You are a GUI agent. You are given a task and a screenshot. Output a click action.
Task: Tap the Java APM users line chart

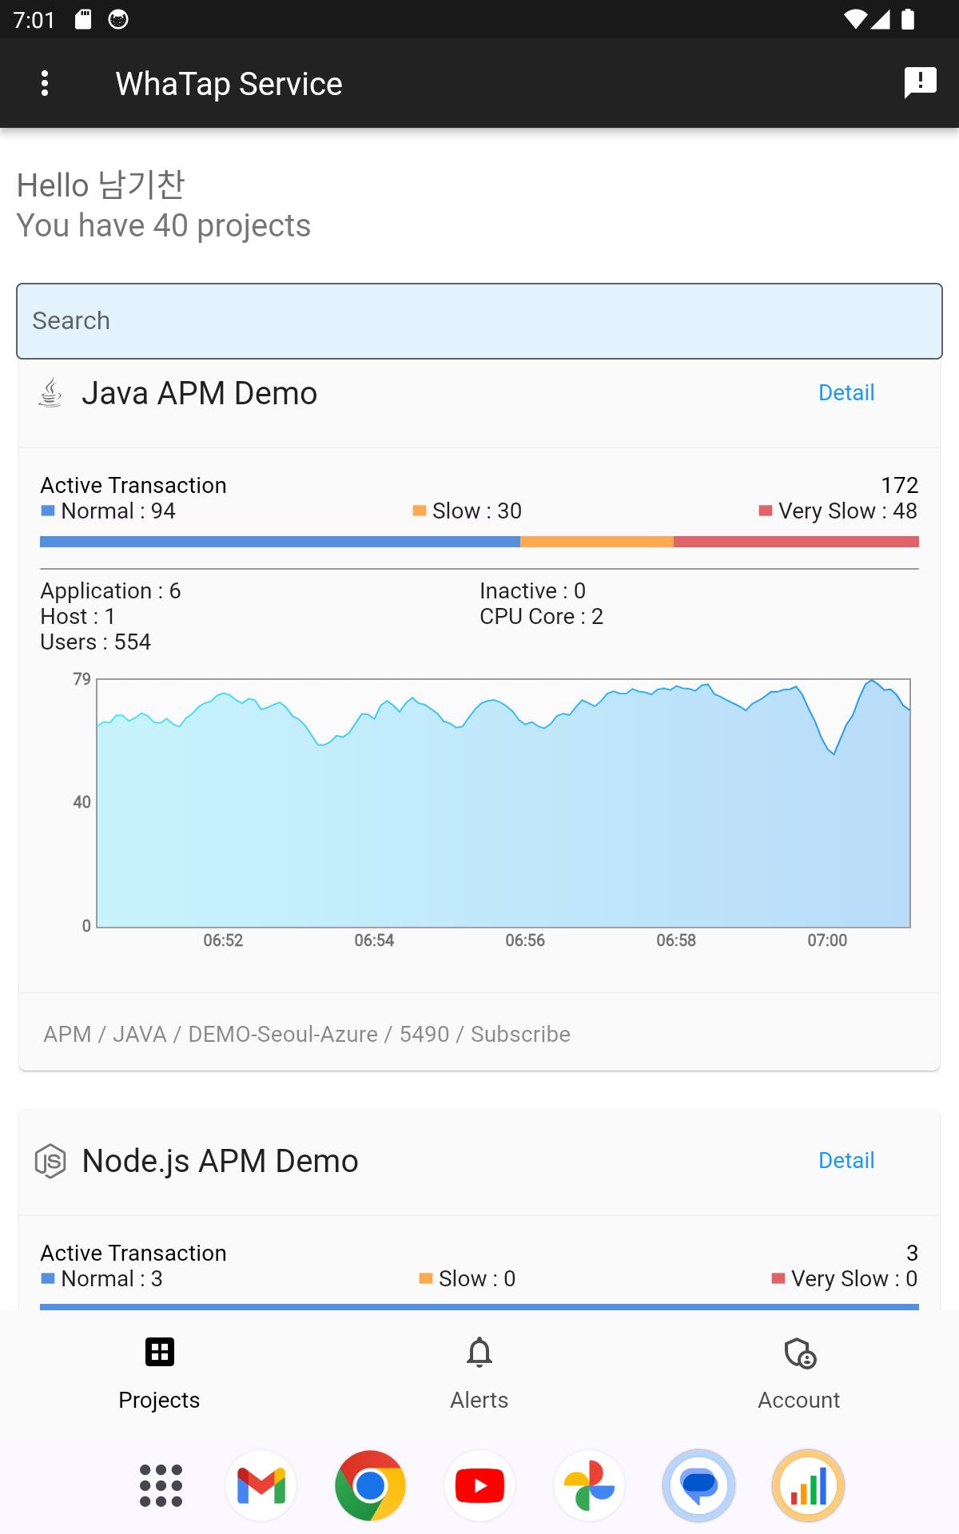point(503,803)
